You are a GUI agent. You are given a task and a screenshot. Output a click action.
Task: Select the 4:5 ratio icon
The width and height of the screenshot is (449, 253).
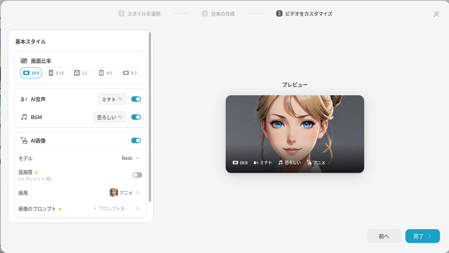click(101, 73)
